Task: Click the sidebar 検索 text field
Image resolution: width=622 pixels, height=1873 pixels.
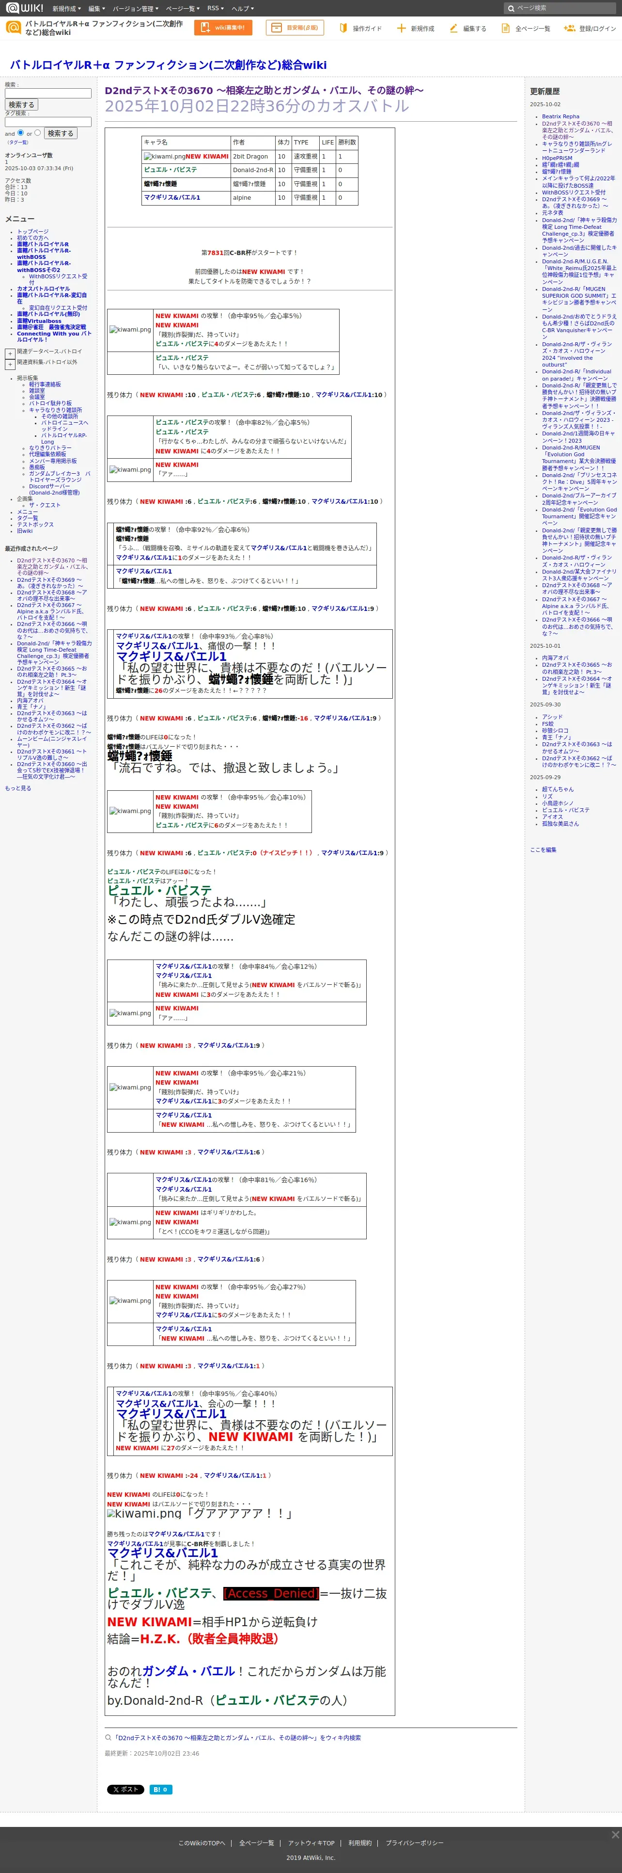Action: pyautogui.click(x=48, y=93)
